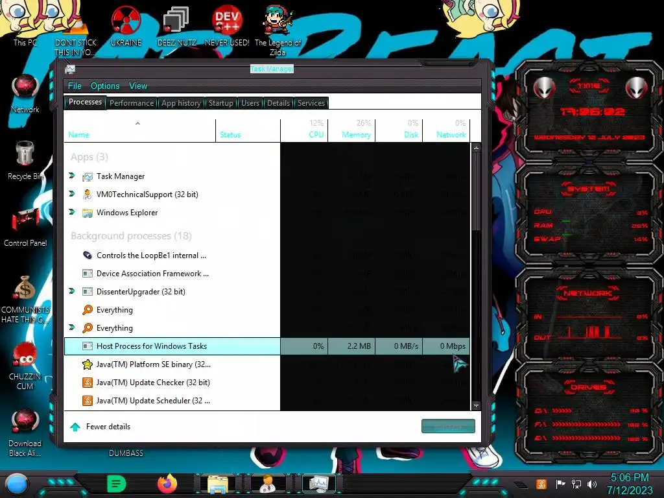Click the Java update tray icon
This screenshot has height=498, width=664.
click(x=541, y=484)
